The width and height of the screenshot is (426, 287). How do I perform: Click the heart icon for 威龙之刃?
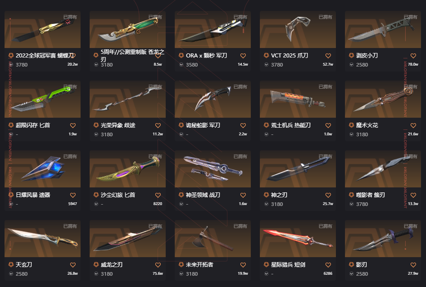click(158, 265)
